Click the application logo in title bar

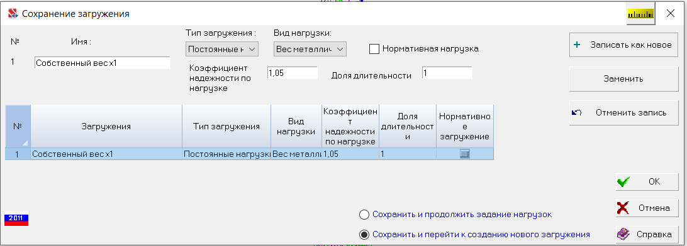(13, 14)
